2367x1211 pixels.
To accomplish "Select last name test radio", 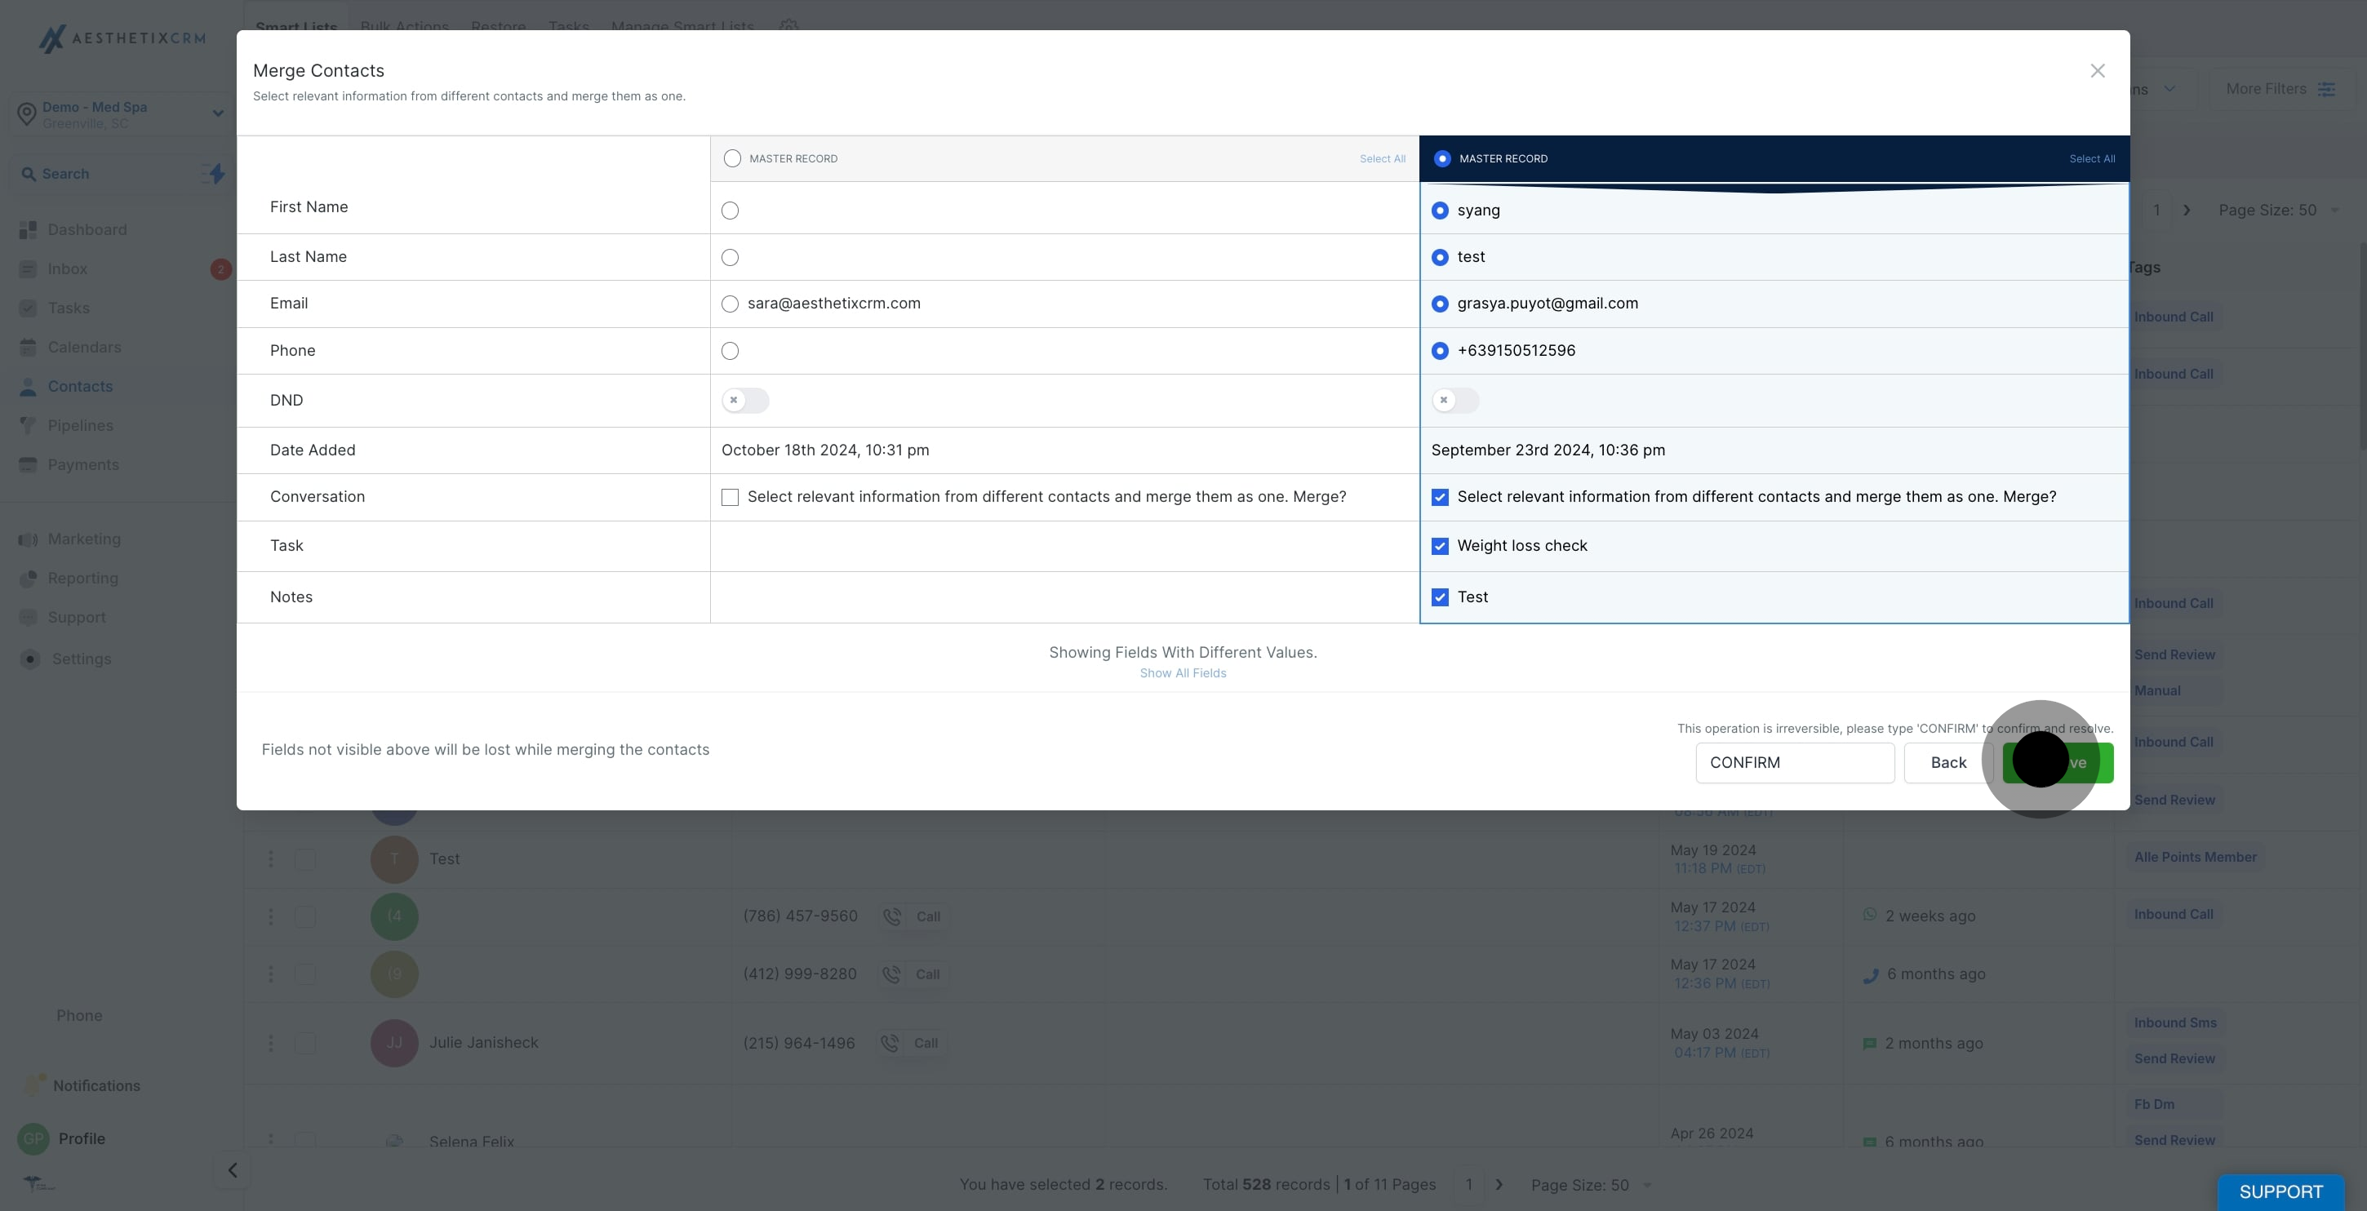I will (1440, 257).
